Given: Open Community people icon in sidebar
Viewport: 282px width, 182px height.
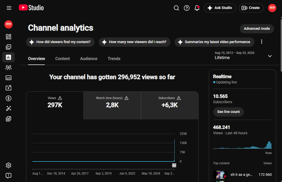Looking at the screenshot, I should pyautogui.click(x=8, y=68).
